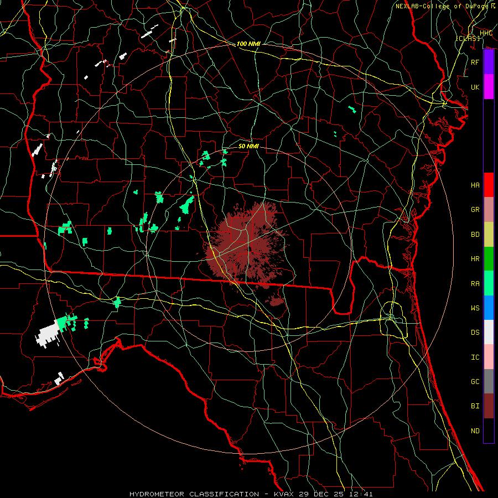Click the GR legend label
Viewport: 498px width, 498px height.
475,210
